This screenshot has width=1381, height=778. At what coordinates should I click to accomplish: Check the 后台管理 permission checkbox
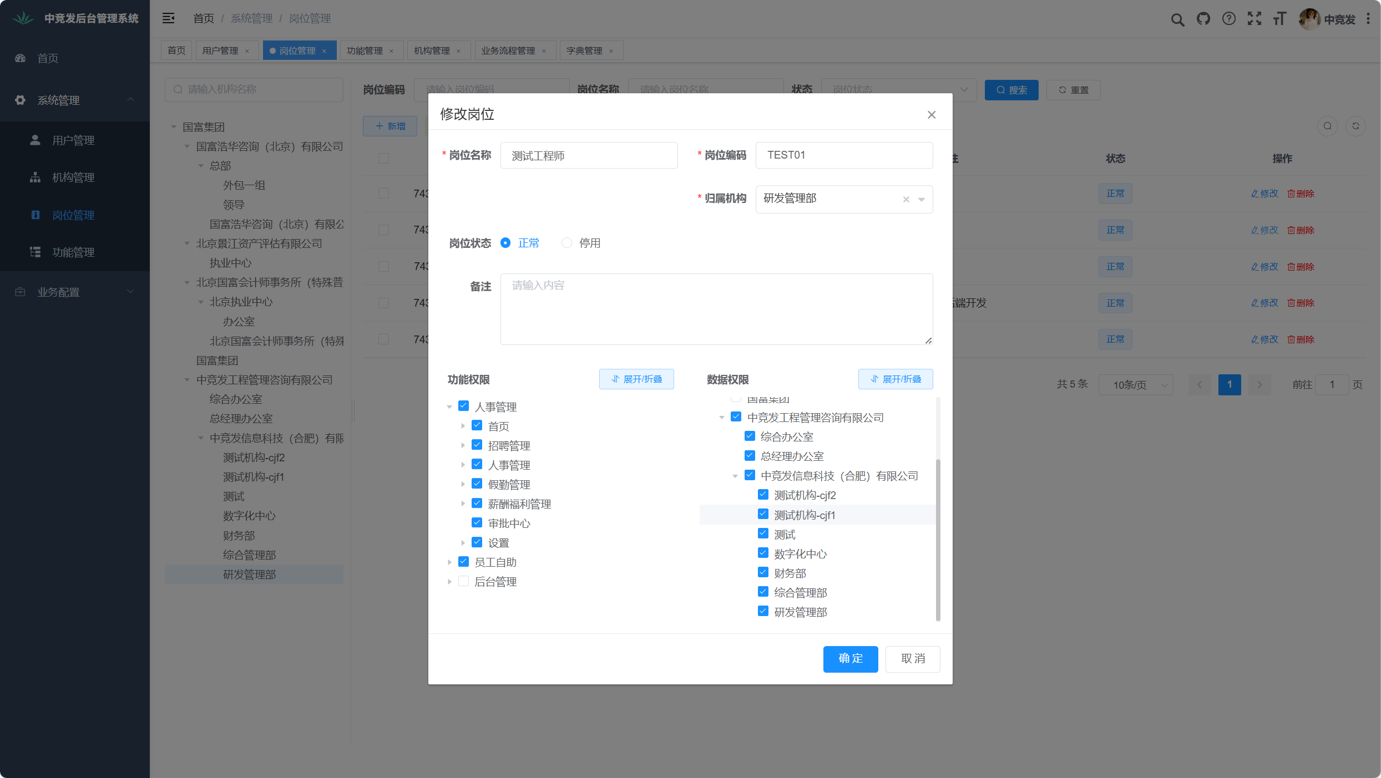pyautogui.click(x=463, y=581)
